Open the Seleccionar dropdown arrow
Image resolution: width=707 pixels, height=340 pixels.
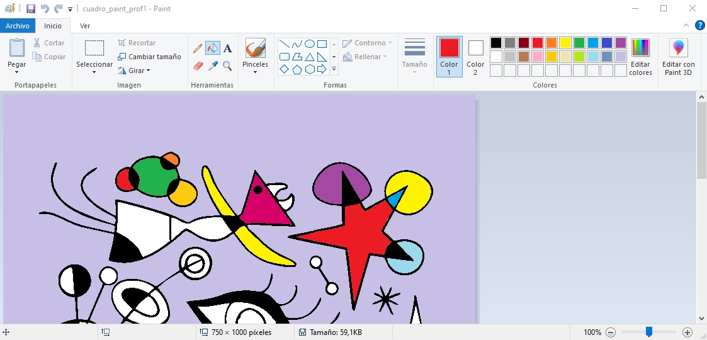94,72
